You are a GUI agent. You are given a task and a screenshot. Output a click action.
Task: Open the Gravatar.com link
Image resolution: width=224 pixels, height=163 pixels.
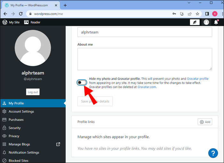coord(147,87)
